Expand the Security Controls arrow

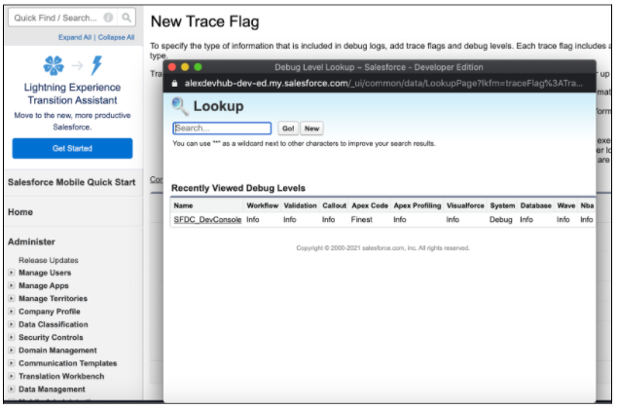click(13, 338)
